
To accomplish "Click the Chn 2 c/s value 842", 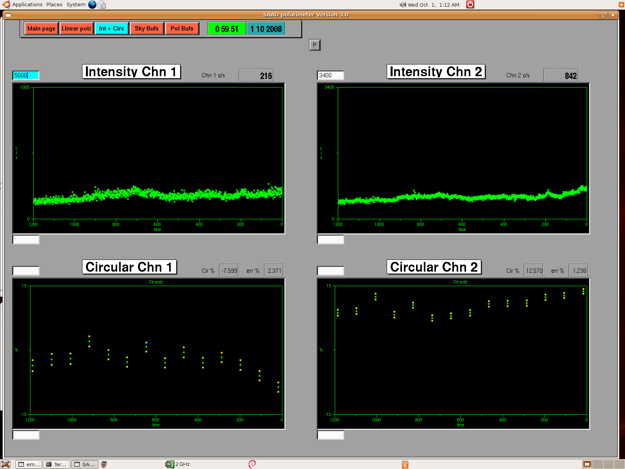I will point(561,75).
